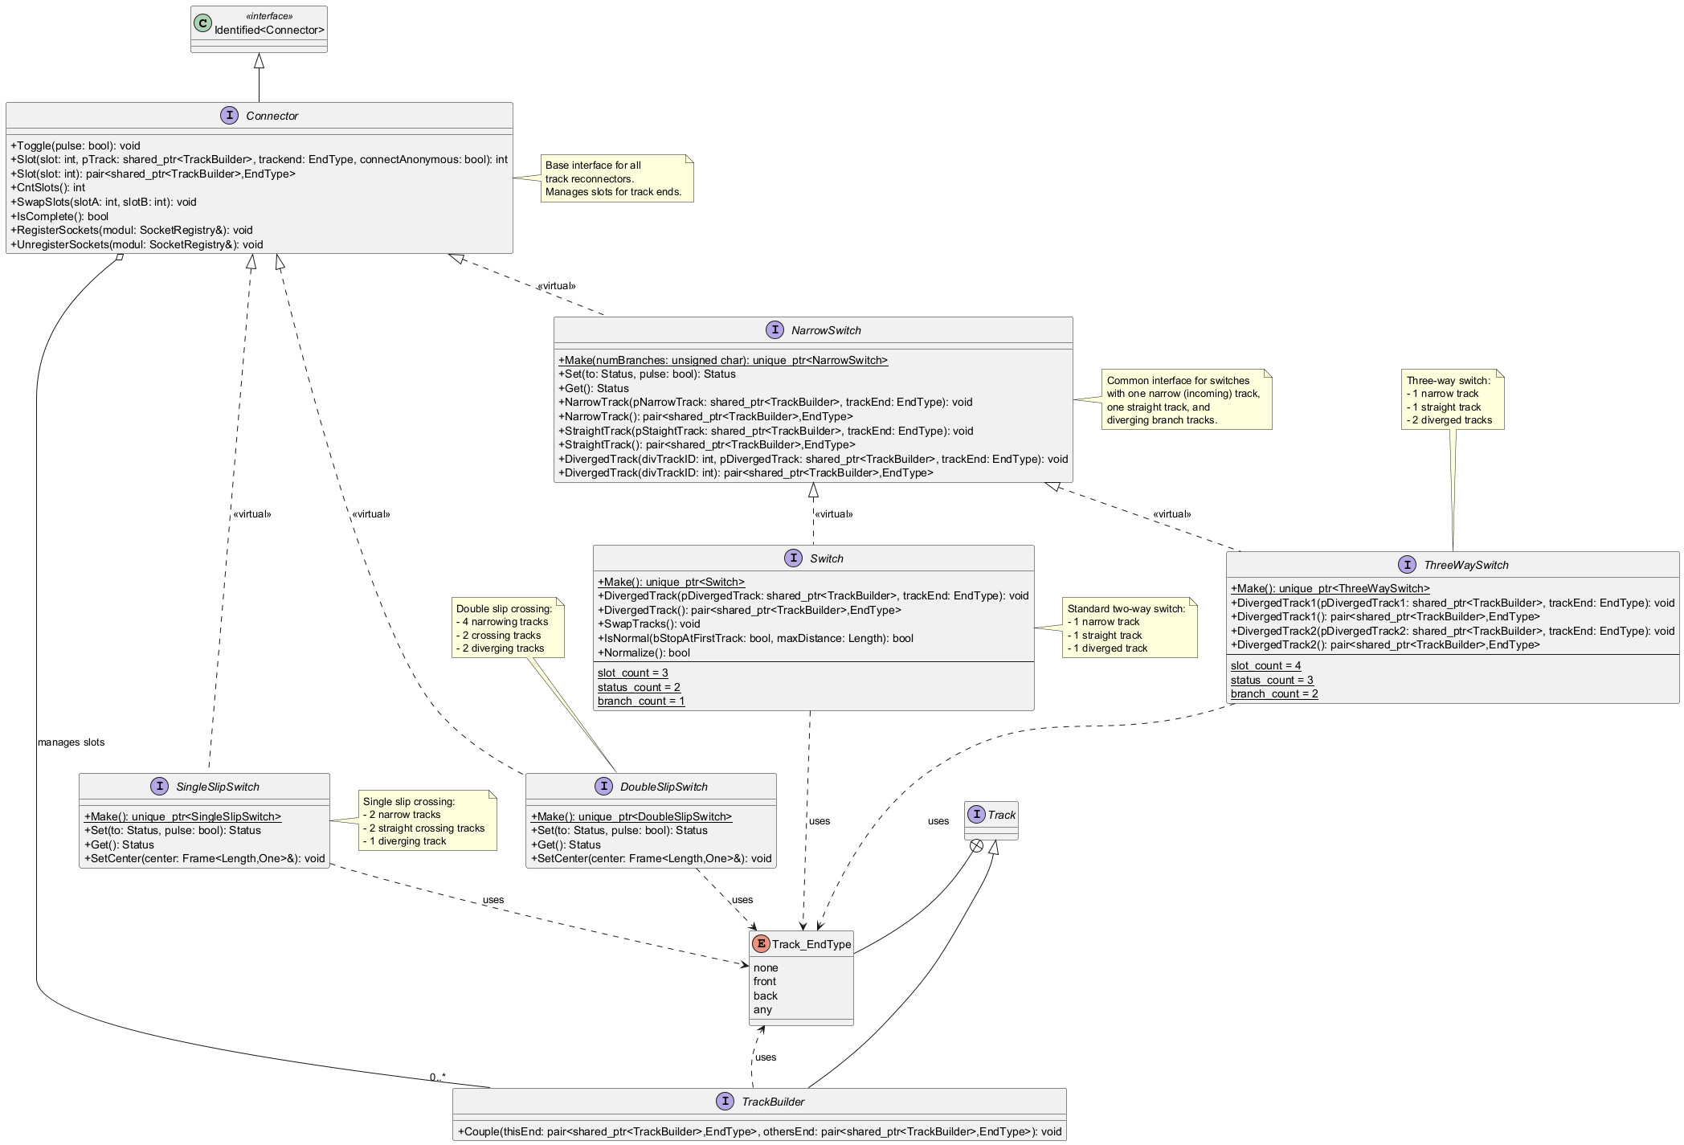1684x1145 pixels.
Task: Select the 'Three-way switch' yellow note
Action: pos(1452,400)
